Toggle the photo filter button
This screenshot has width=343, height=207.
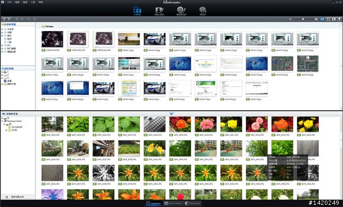[x=334, y=19]
